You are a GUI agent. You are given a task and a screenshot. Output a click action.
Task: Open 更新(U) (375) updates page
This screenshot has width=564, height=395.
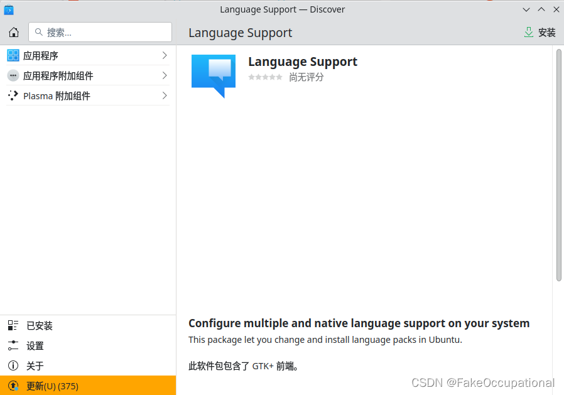click(x=88, y=386)
